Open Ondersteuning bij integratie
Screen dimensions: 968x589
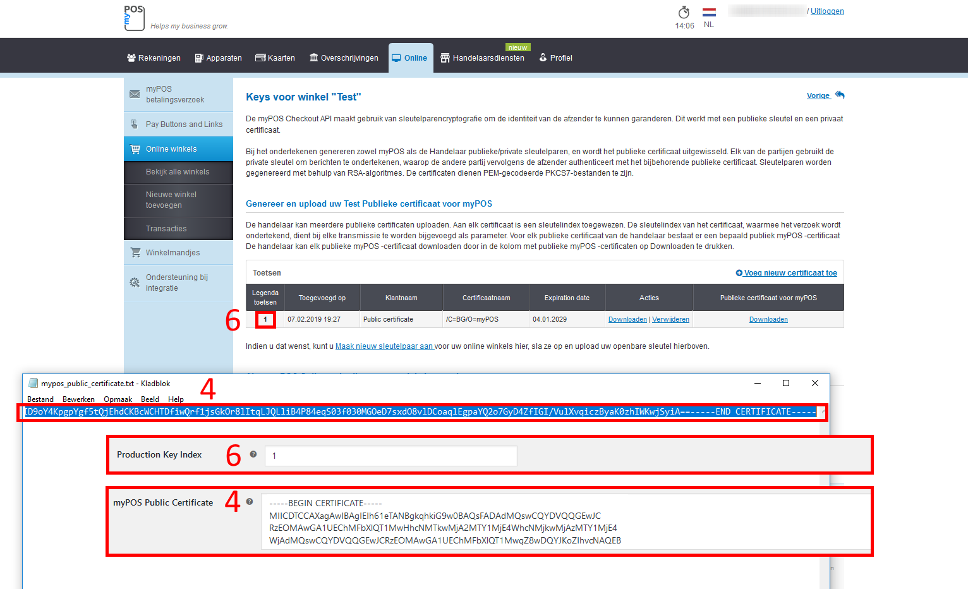[177, 282]
